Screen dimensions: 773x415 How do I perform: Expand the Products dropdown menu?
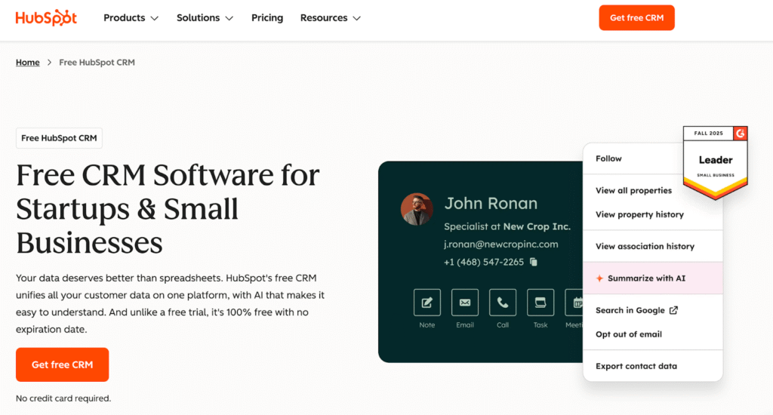(x=131, y=18)
